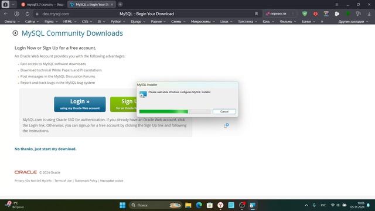Image resolution: width=375 pixels, height=211 pixels.
Task: Click the download circle icon beside heading
Action: click(x=15, y=33)
